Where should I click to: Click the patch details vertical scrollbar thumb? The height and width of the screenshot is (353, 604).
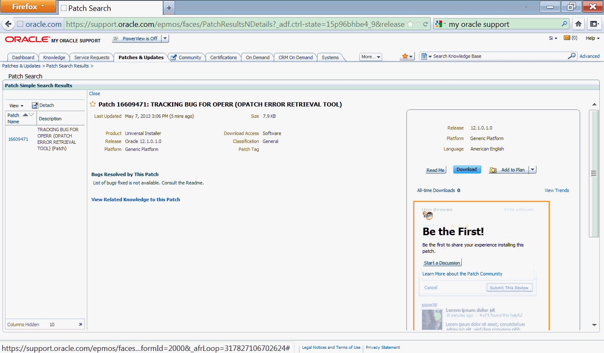594,174
